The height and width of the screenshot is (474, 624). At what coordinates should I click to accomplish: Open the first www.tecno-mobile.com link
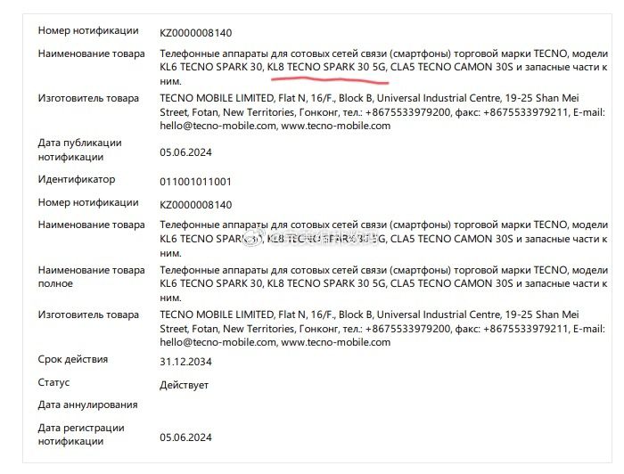335,126
